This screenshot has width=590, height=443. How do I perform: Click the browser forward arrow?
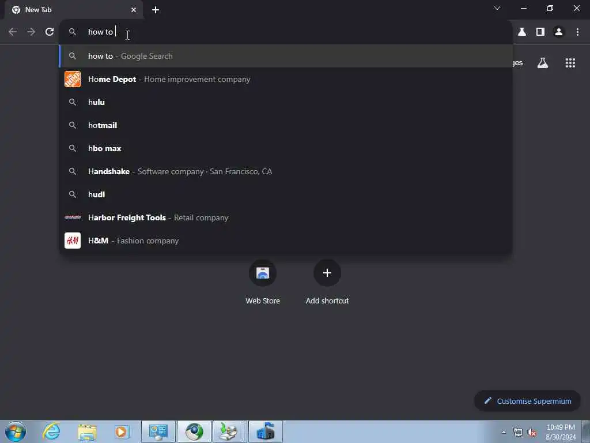(x=31, y=32)
